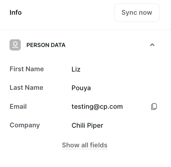Click the company value Chili Piper
Viewport: 171px width, 167px height.
(x=87, y=126)
